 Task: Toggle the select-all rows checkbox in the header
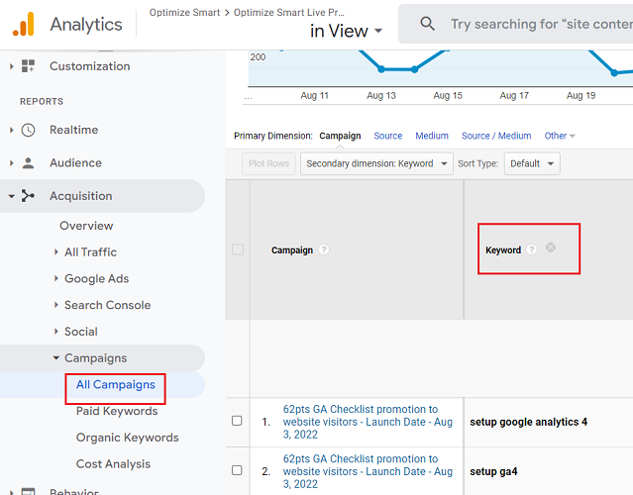238,249
